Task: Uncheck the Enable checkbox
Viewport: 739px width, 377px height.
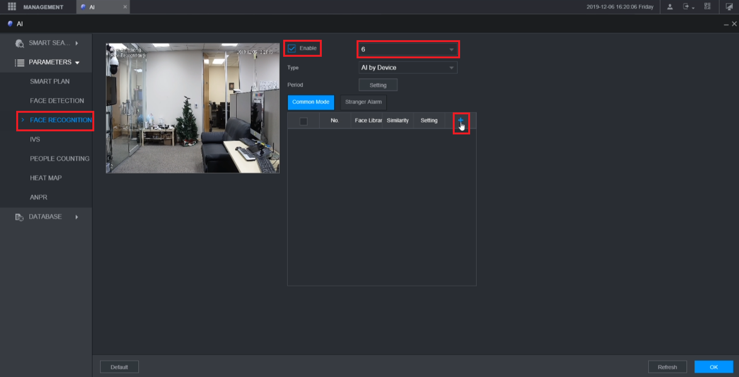Action: [292, 48]
